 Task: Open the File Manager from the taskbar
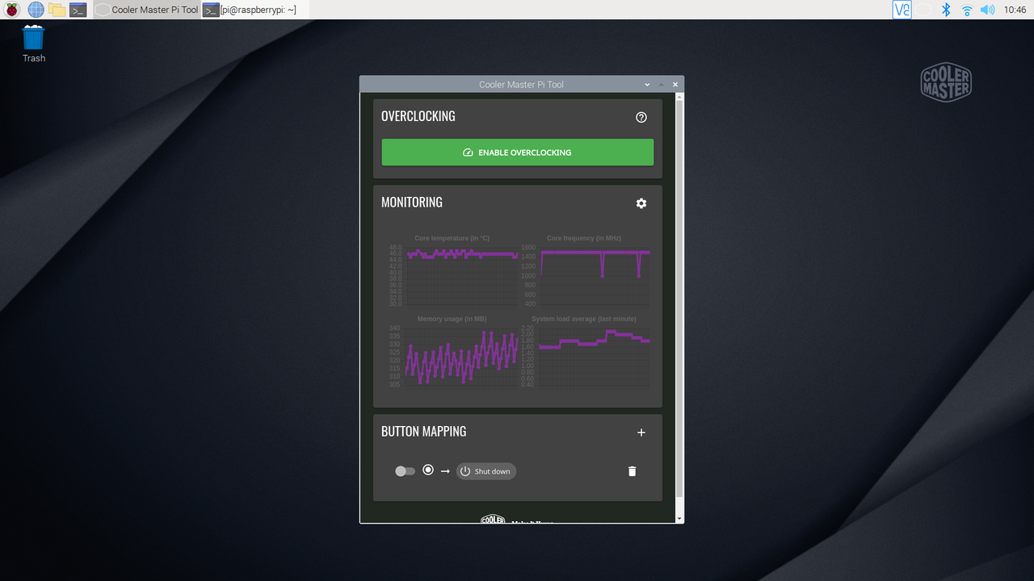[x=57, y=10]
